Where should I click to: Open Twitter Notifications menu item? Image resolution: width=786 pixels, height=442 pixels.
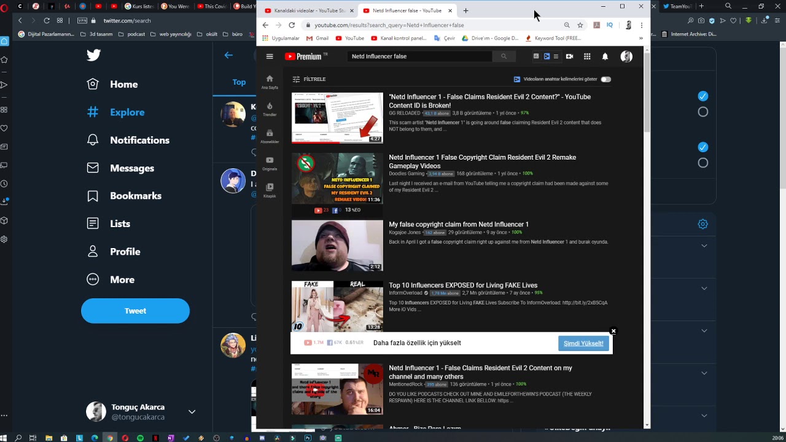coord(128,140)
